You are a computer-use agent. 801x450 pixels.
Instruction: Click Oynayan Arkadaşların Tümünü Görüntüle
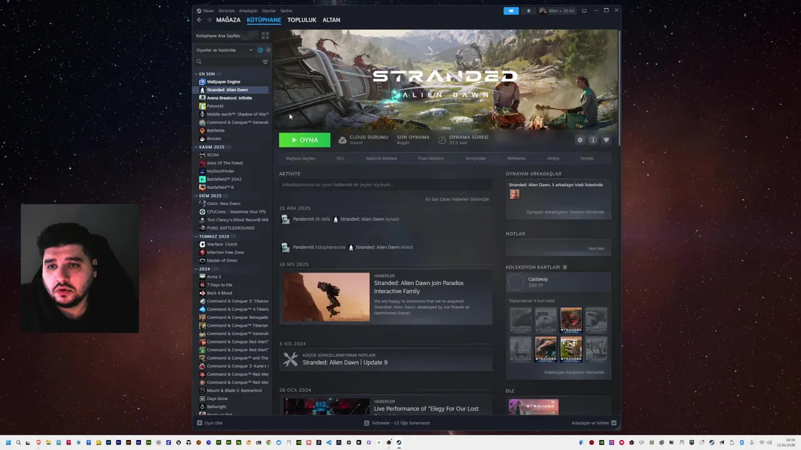[565, 212]
